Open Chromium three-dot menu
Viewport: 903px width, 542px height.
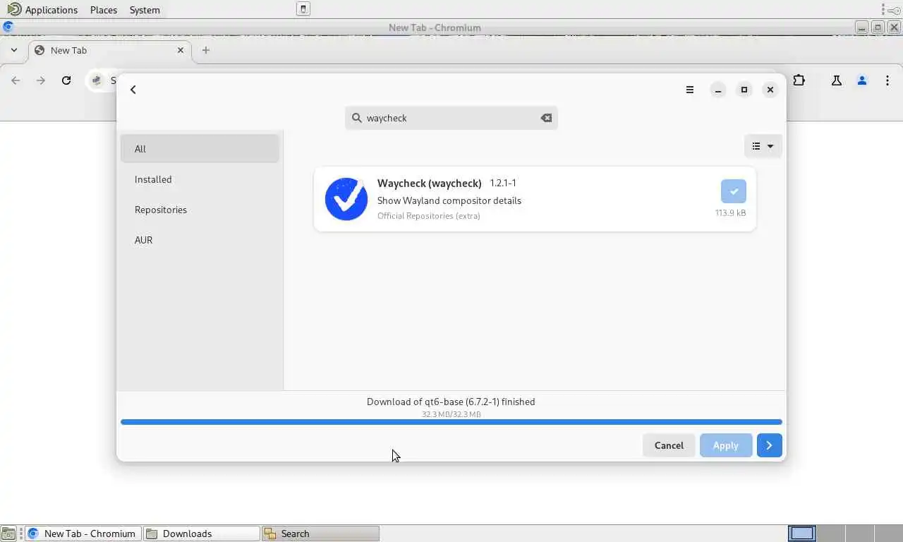887,80
